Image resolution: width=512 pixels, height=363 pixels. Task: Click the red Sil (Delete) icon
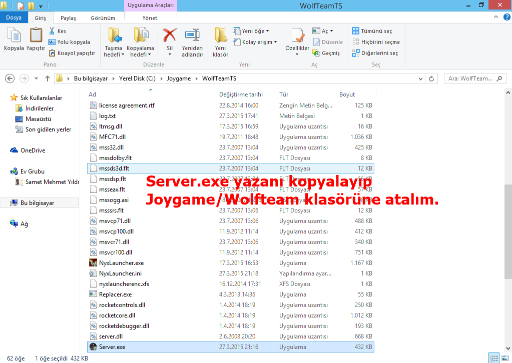pos(170,35)
